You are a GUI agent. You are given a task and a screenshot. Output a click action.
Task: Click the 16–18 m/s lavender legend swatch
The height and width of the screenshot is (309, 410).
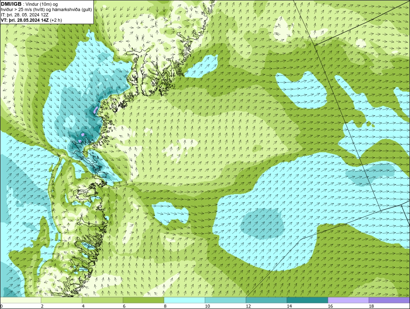348,300
